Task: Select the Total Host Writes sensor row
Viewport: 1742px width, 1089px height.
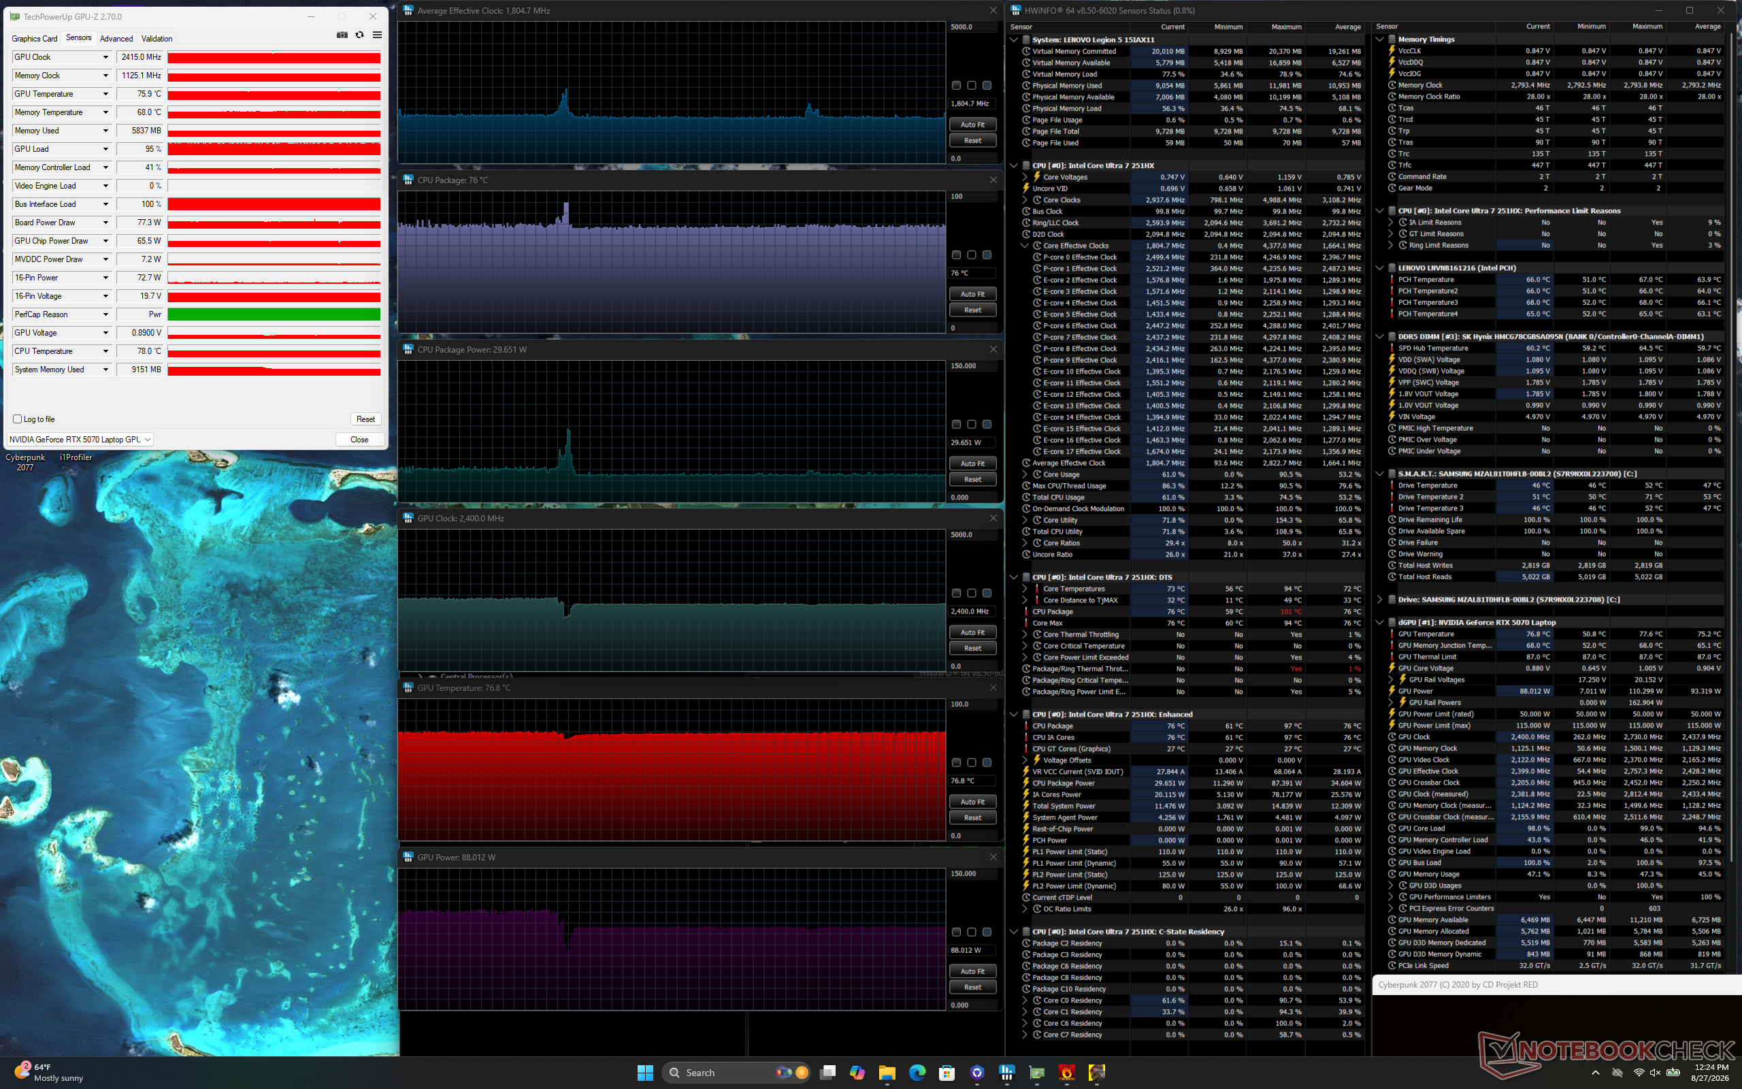Action: pyautogui.click(x=1556, y=566)
